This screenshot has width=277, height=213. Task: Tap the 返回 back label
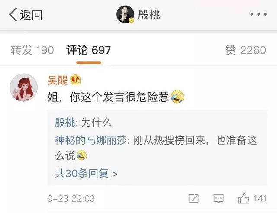point(31,15)
